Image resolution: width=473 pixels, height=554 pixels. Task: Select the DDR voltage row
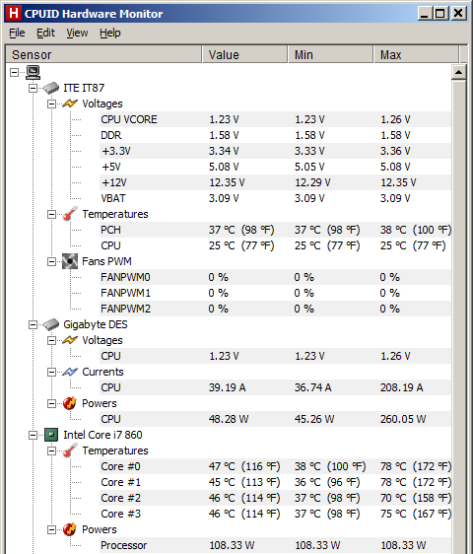[x=275, y=135]
